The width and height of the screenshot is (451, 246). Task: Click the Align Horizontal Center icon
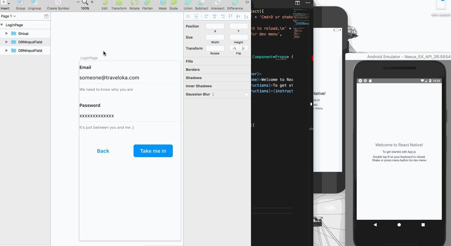(x=215, y=16)
